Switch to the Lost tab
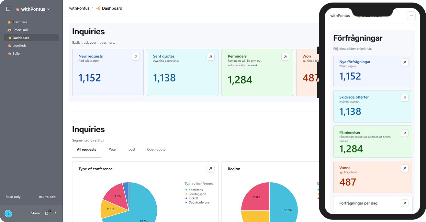 coord(132,150)
